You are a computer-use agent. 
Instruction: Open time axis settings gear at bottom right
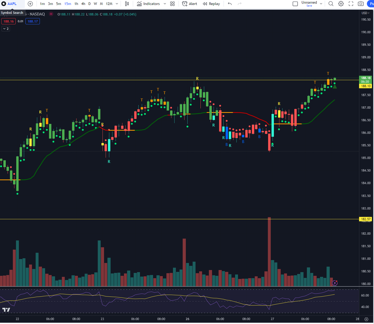(366, 319)
